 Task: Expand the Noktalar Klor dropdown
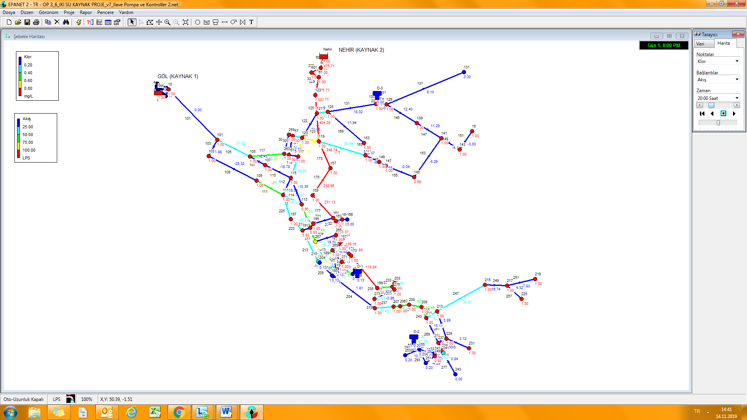click(736, 61)
